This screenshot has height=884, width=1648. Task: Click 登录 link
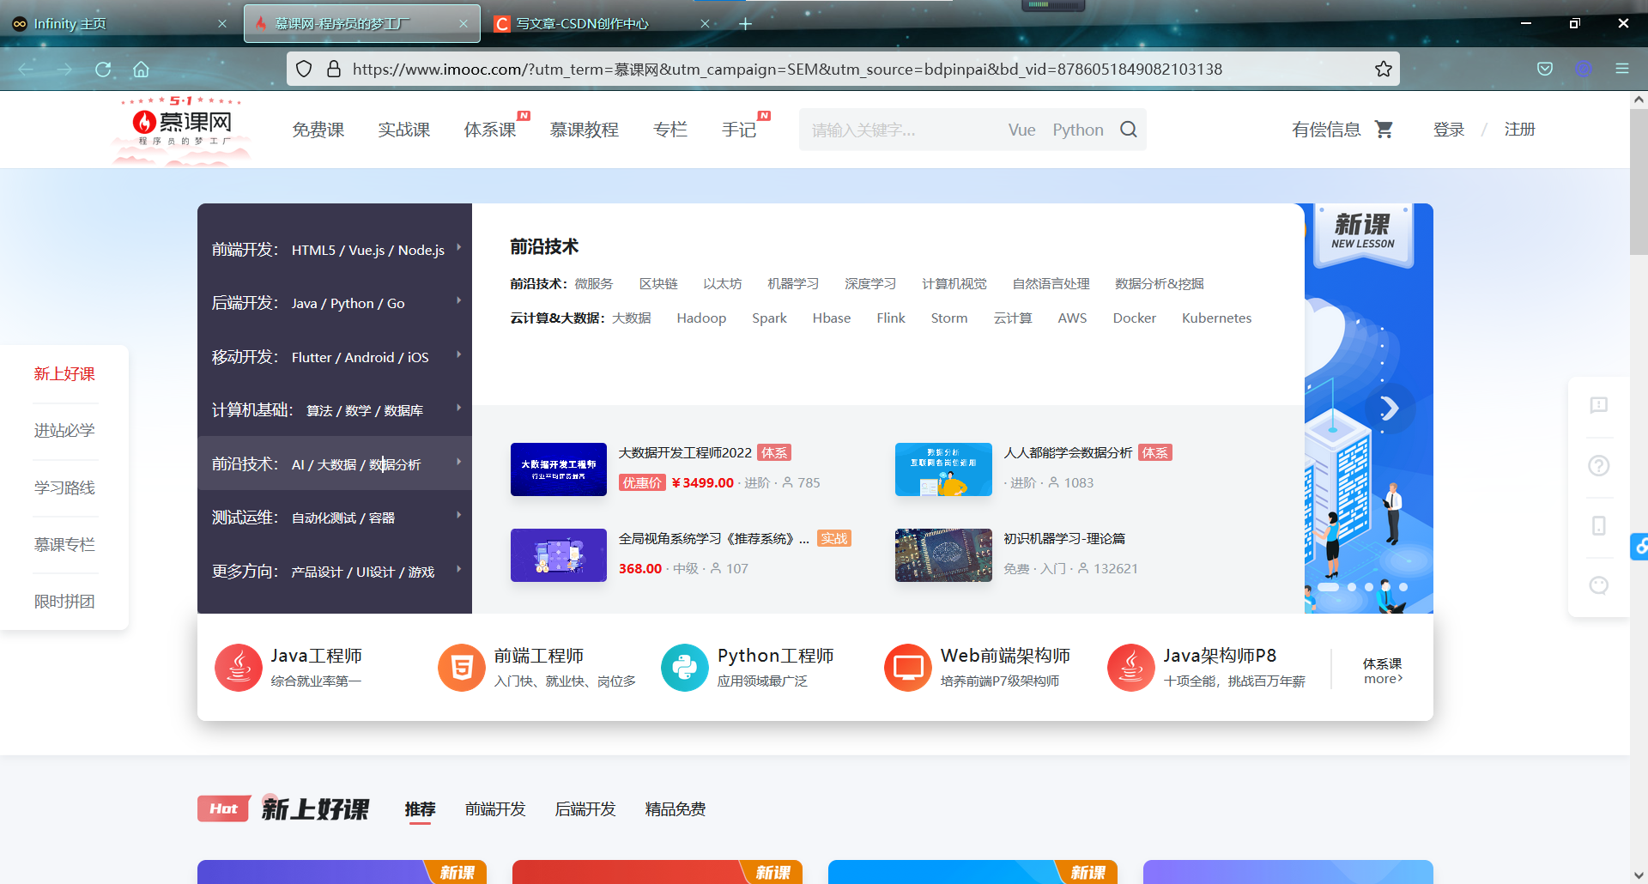point(1449,130)
